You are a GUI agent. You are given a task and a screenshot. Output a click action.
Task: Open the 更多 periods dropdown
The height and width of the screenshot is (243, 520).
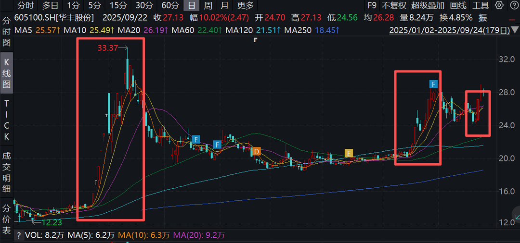point(246,6)
